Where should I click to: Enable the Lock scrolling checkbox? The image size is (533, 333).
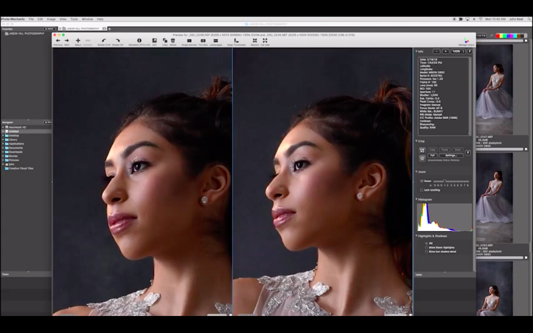[x=422, y=190]
